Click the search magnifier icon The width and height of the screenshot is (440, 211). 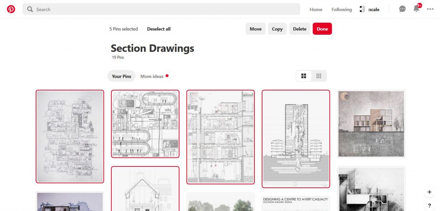coord(30,9)
